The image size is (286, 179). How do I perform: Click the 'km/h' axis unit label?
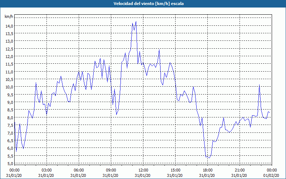pyautogui.click(x=9, y=16)
